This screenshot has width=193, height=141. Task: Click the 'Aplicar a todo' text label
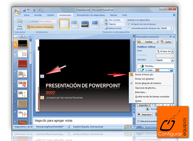[115, 28]
